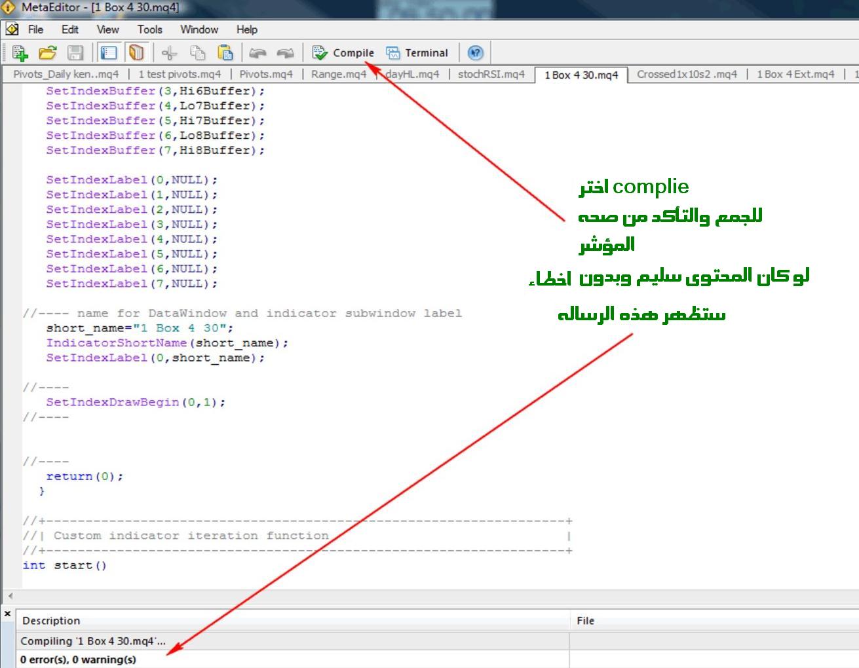Cut selection with the scissors icon
Viewport: 859px width, 668px height.
pos(169,53)
